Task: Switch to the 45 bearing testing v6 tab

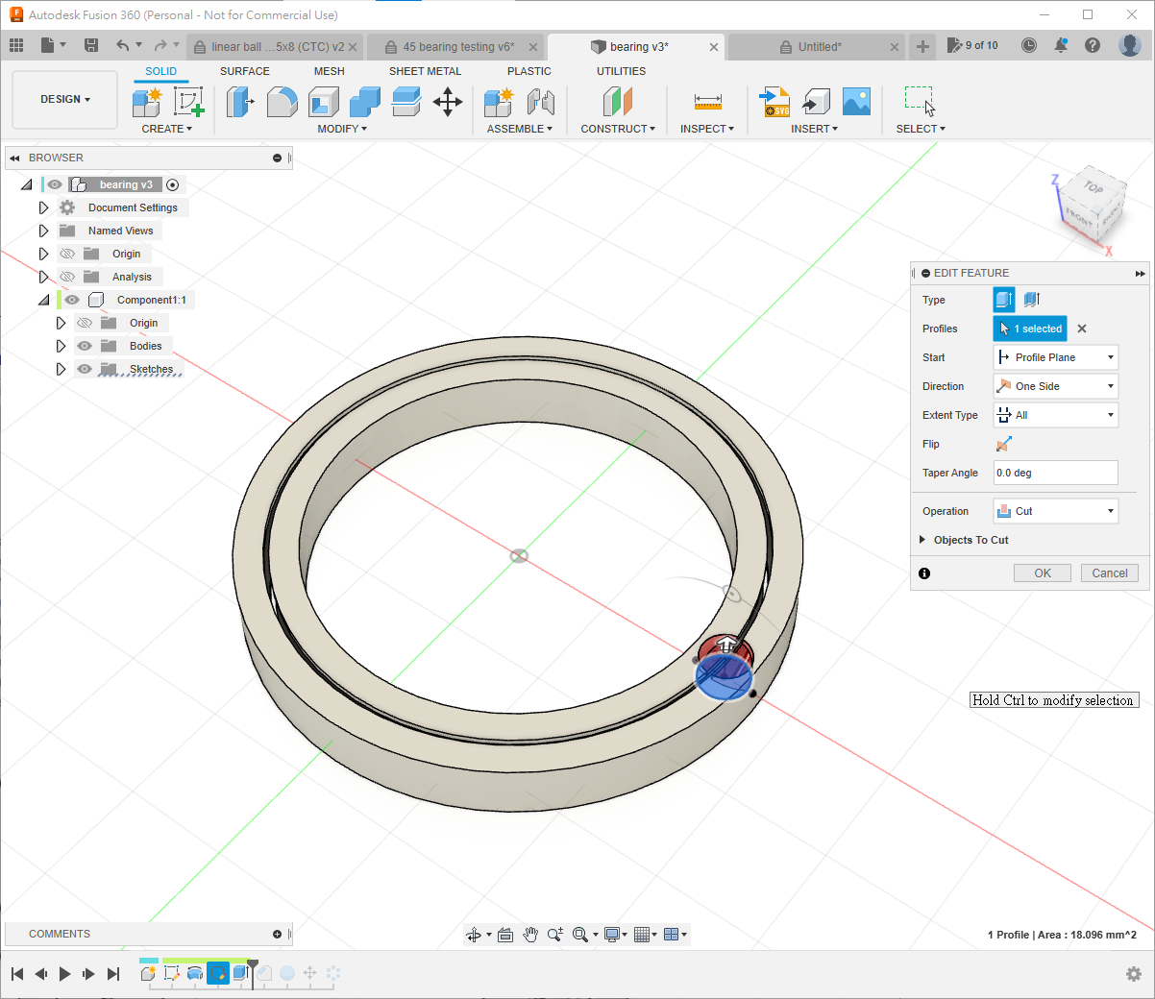Action: [457, 46]
